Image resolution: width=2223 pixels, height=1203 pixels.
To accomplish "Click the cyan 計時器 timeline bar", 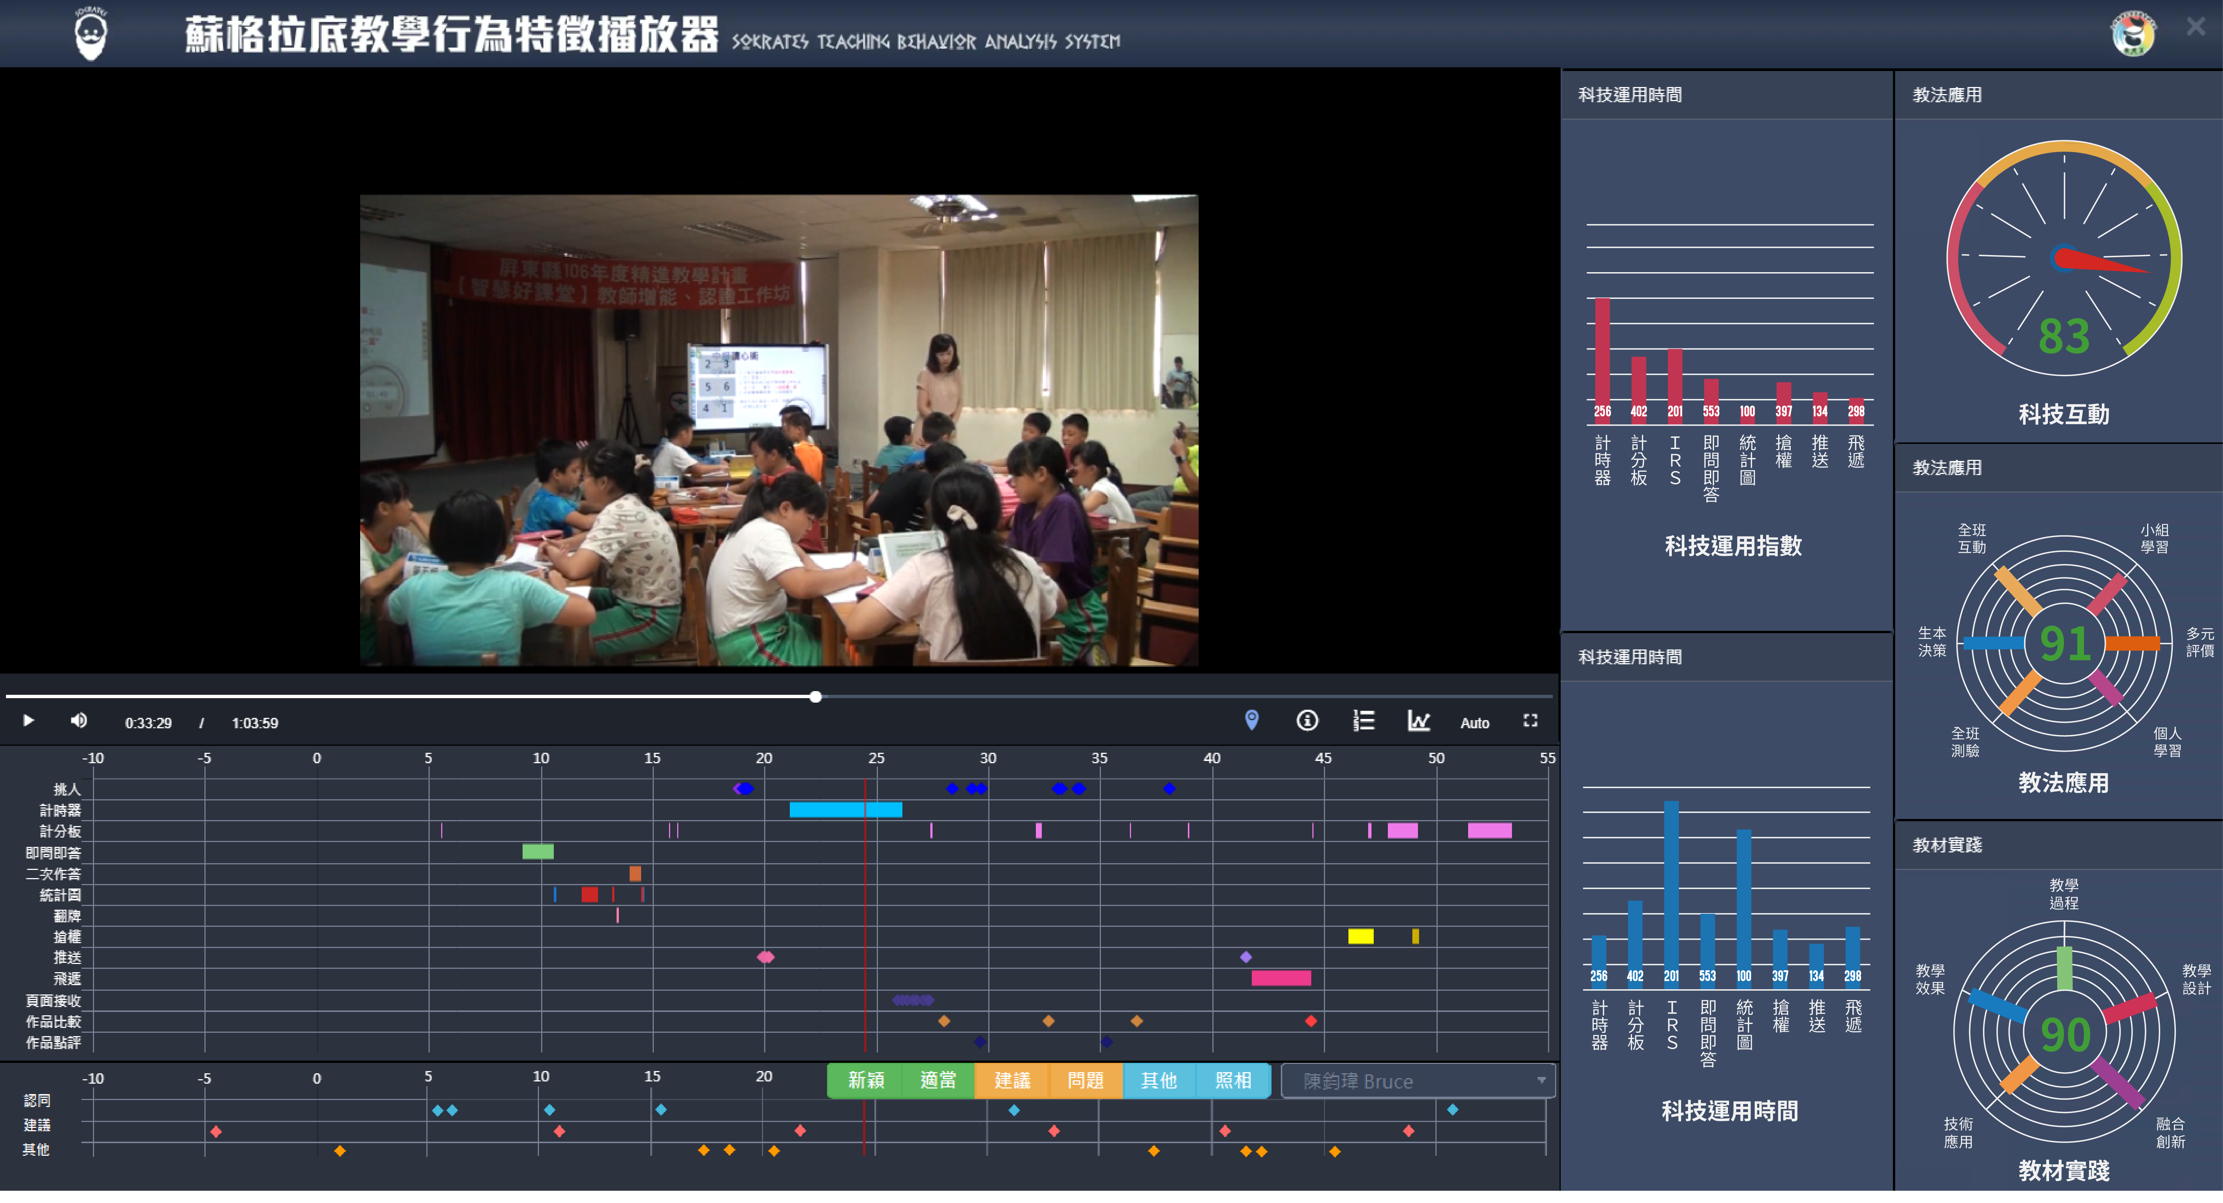I will tap(846, 809).
